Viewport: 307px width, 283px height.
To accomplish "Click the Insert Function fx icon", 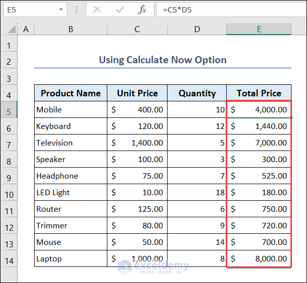I will pyautogui.click(x=142, y=10).
